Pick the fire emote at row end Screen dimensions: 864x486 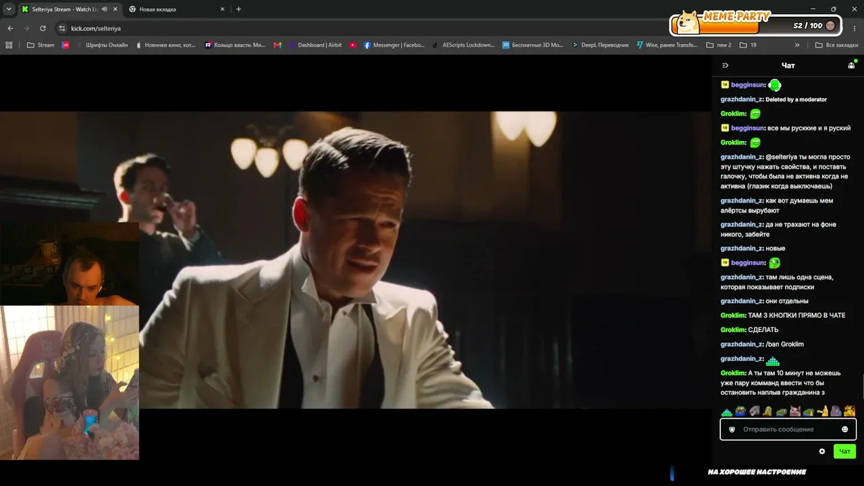click(x=849, y=411)
